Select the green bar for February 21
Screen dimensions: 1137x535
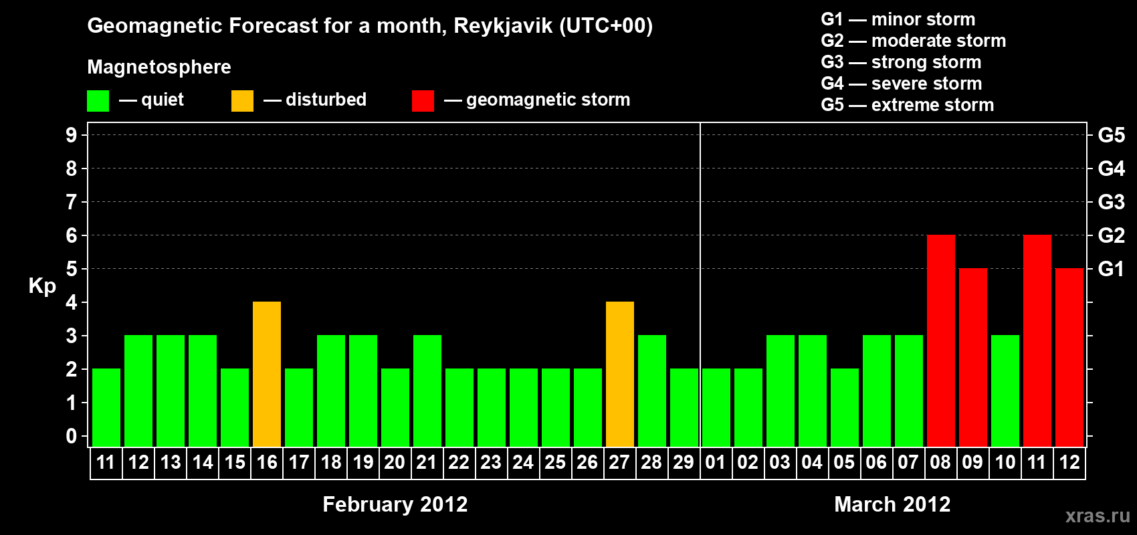pos(427,391)
